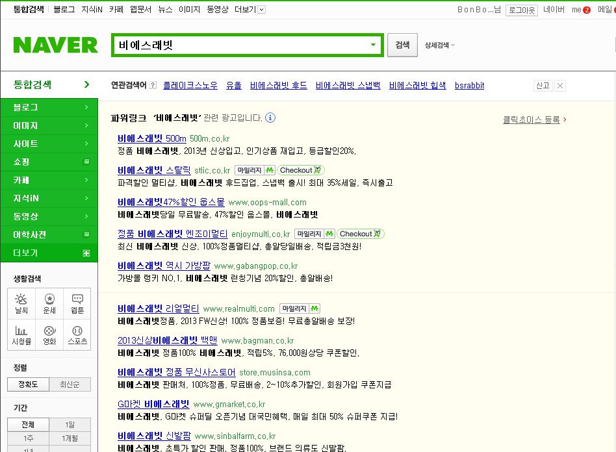Select top 웹문서 tab
This screenshot has width=616, height=452.
(x=140, y=10)
